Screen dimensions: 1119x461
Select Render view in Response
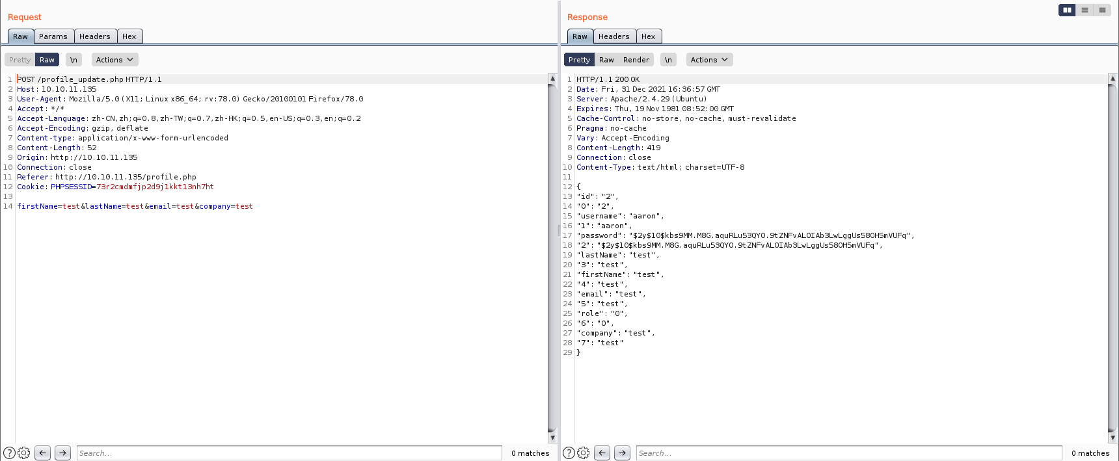(x=636, y=60)
